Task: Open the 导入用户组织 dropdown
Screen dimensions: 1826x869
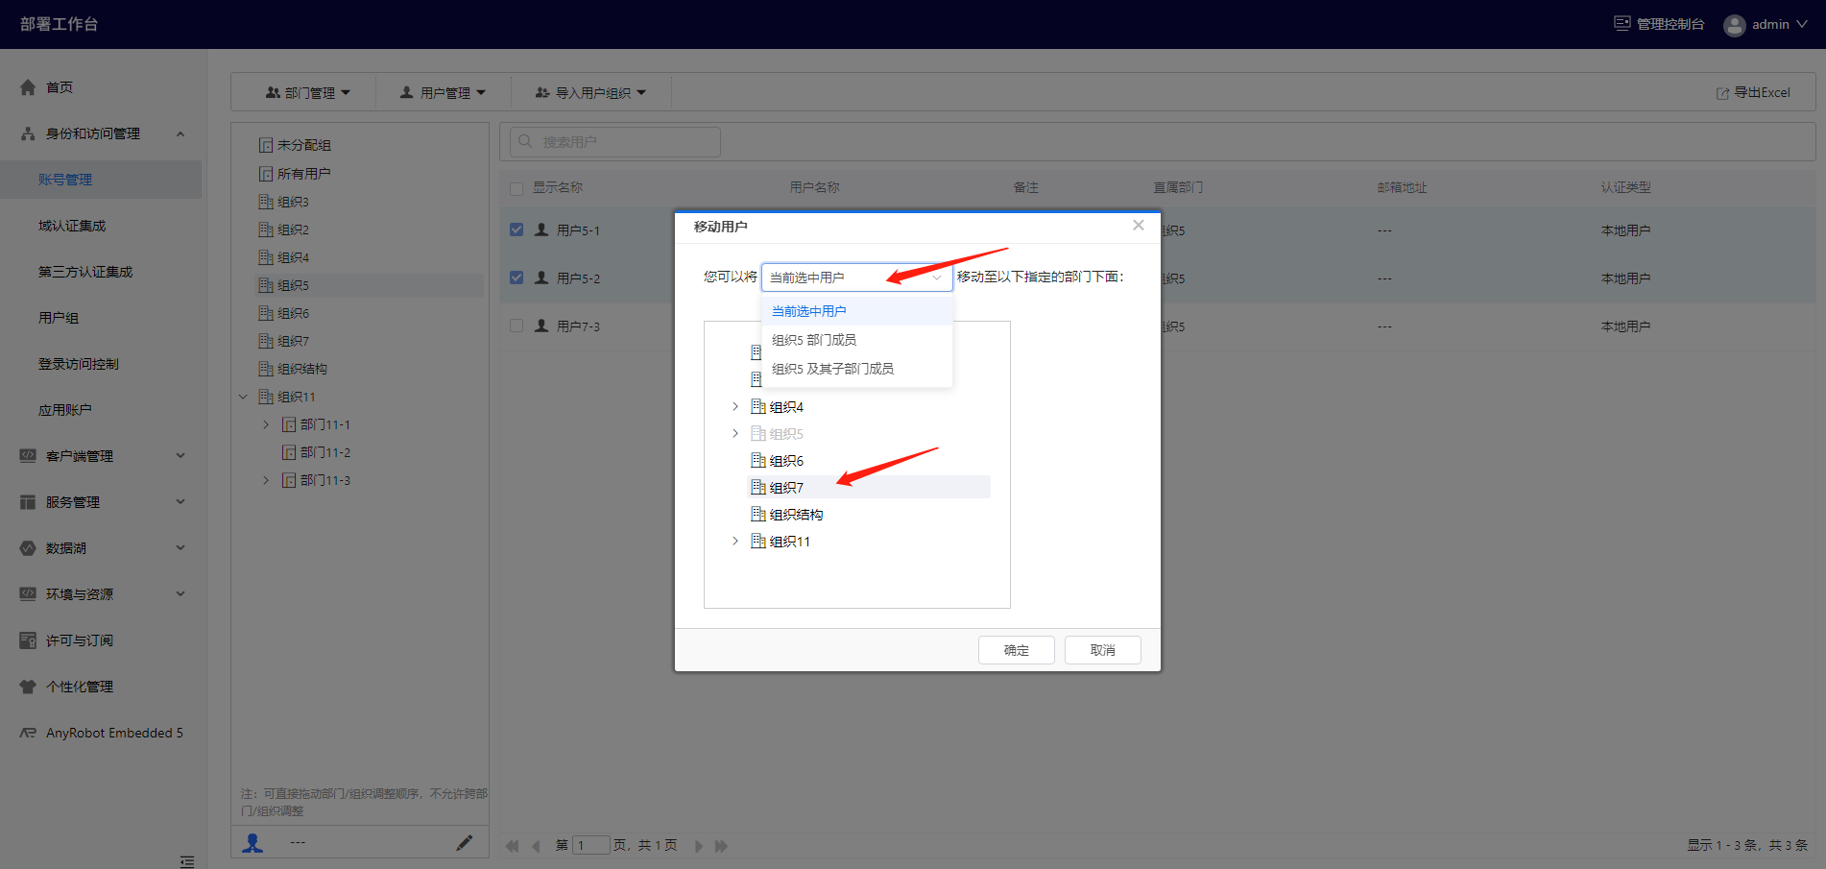Action: 590,93
